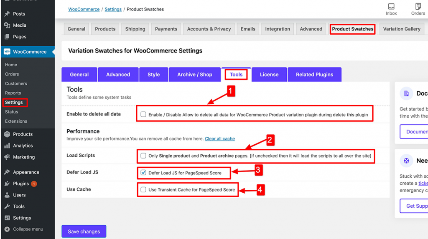Open the Variation Gallery tab
The width and height of the screenshot is (428, 239).
pos(402,29)
